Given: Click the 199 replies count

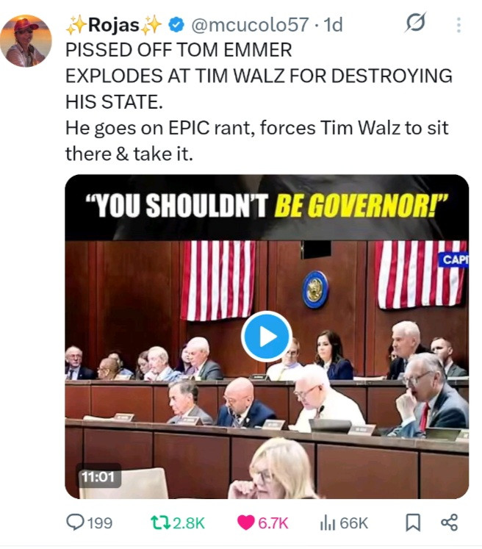Looking at the screenshot, I should pos(100,523).
